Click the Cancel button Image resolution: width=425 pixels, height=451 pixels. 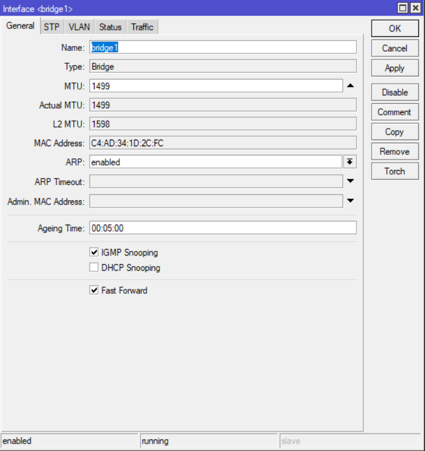[x=395, y=49]
